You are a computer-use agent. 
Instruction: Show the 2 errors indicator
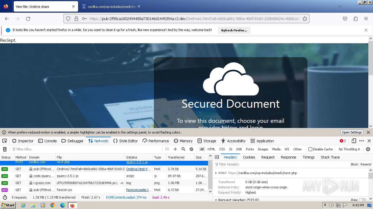coord(343,141)
